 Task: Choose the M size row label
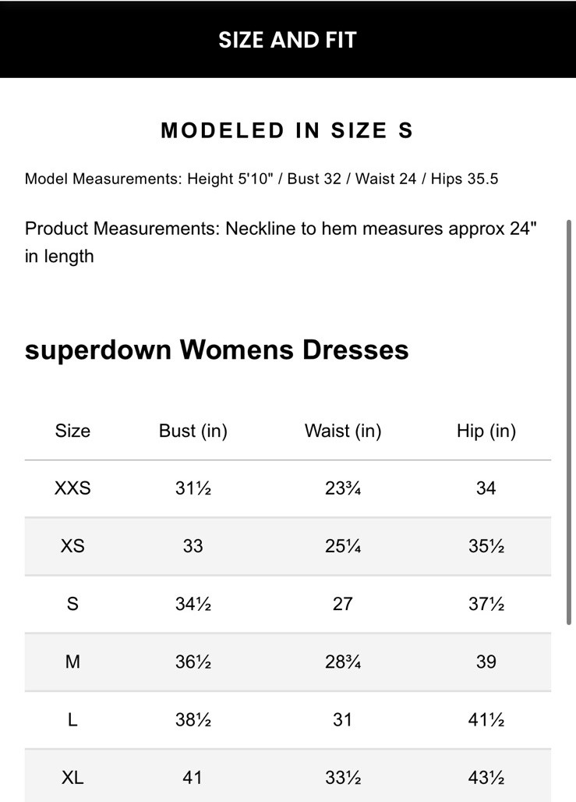point(72,662)
